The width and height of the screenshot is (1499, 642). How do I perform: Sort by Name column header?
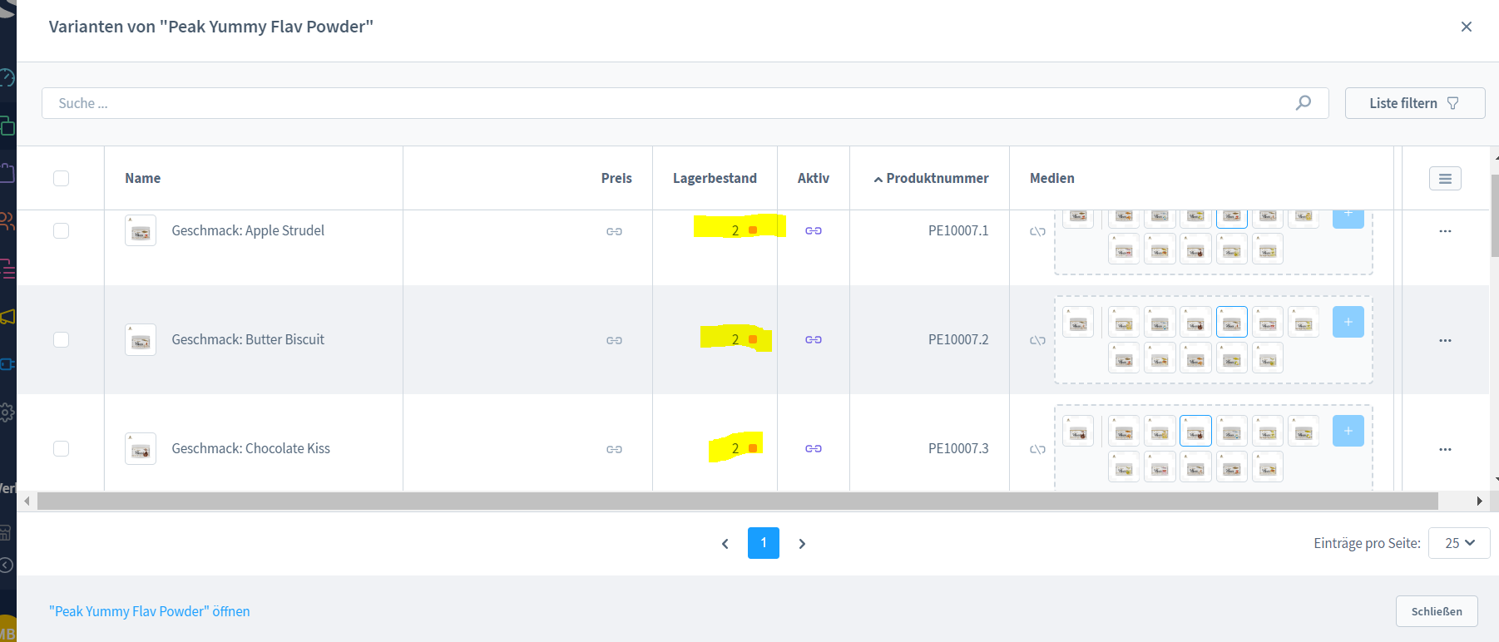click(x=143, y=178)
